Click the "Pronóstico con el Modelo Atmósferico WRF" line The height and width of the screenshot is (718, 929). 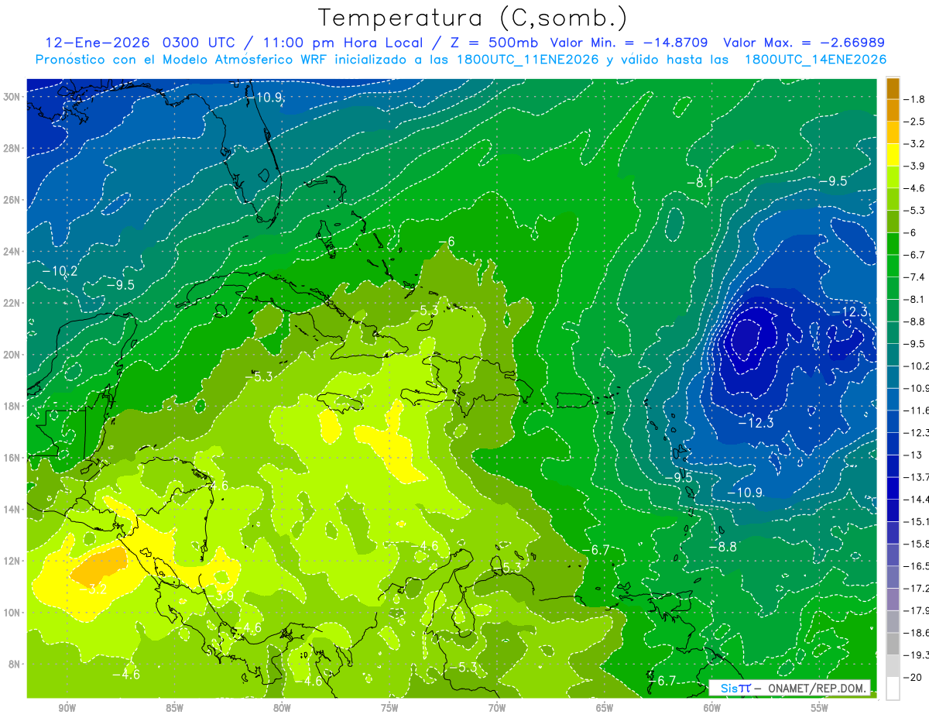tap(183, 60)
